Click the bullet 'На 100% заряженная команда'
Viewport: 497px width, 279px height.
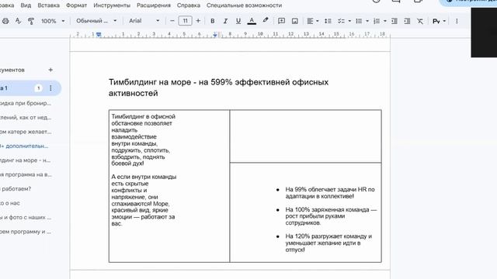tap(331, 216)
